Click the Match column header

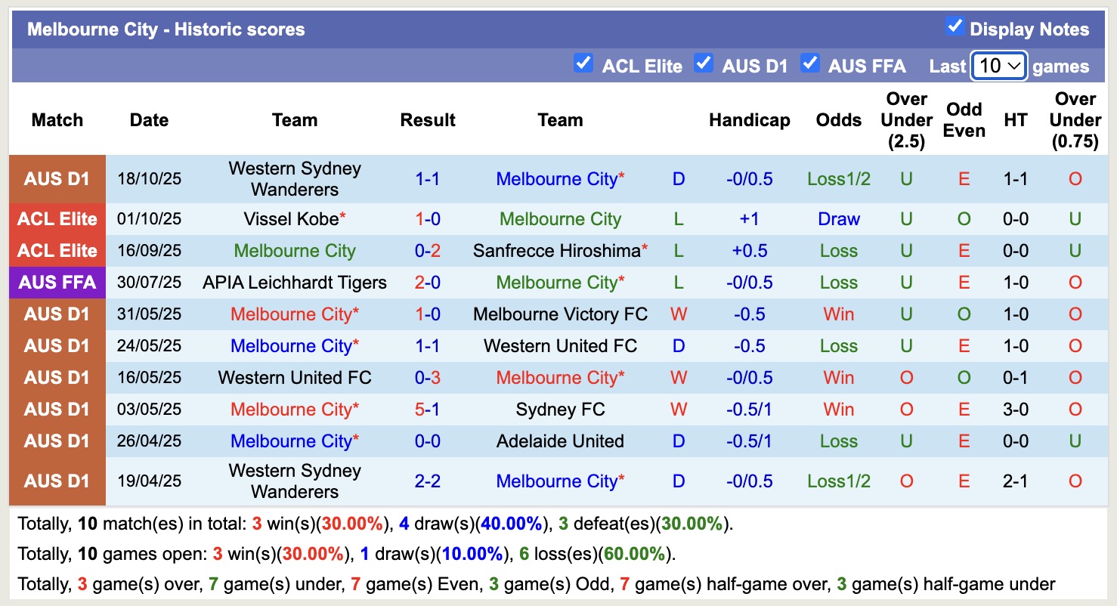57,119
